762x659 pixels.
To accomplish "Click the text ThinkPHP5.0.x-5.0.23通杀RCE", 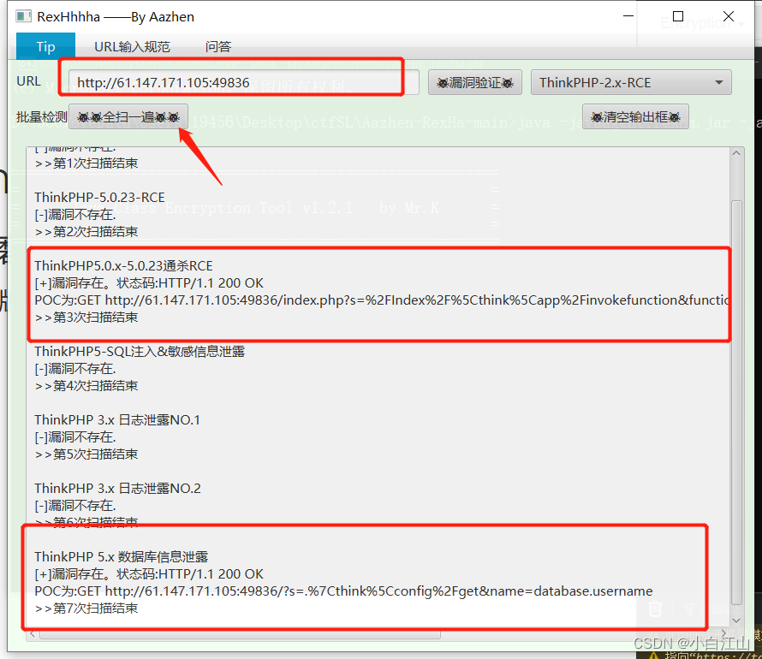I will pos(123,265).
